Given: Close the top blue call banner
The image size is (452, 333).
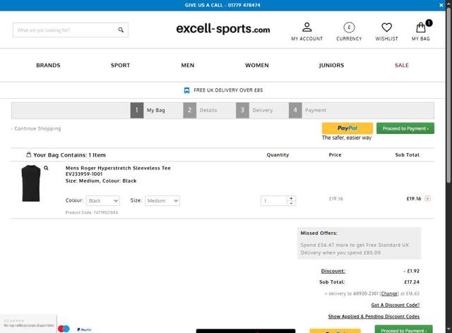Looking at the screenshot, I should [x=441, y=5].
